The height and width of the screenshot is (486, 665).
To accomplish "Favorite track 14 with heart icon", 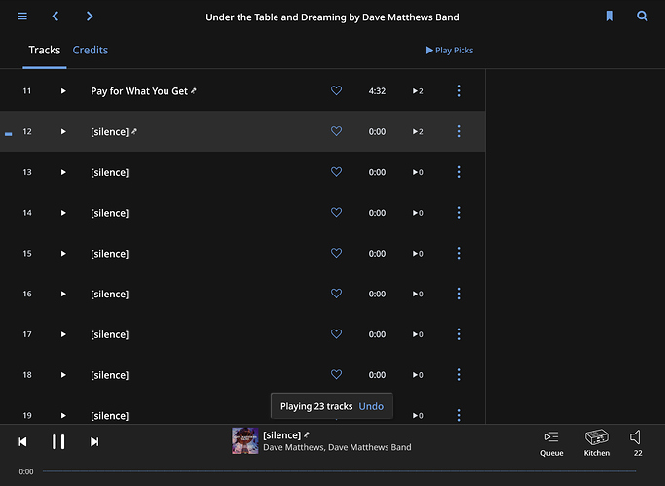I will 336,212.
